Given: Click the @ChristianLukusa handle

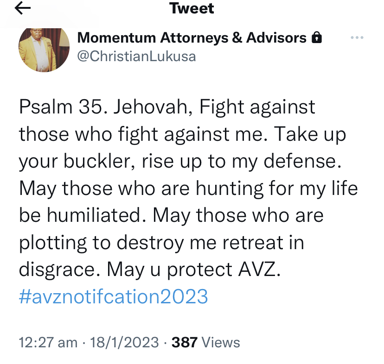Looking at the screenshot, I should pyautogui.click(x=136, y=56).
